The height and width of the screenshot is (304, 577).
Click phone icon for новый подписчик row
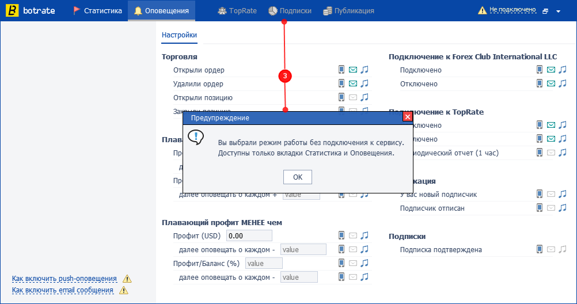pyautogui.click(x=540, y=194)
